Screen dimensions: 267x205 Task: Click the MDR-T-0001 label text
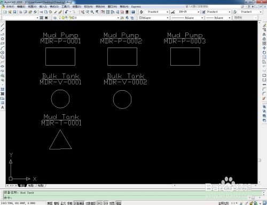[x=61, y=123]
